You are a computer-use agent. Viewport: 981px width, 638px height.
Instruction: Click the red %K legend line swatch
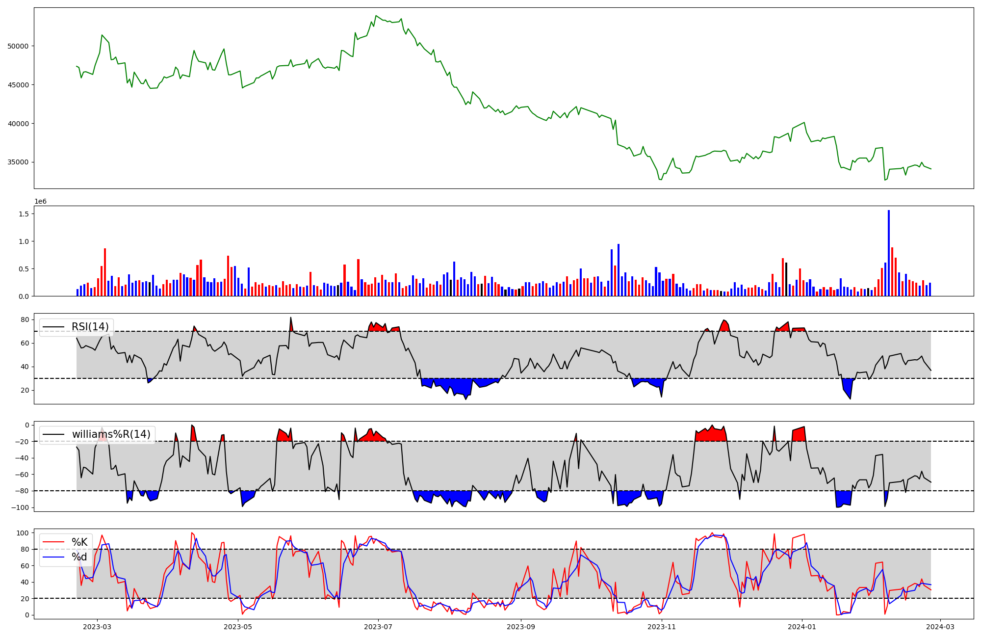pos(53,542)
